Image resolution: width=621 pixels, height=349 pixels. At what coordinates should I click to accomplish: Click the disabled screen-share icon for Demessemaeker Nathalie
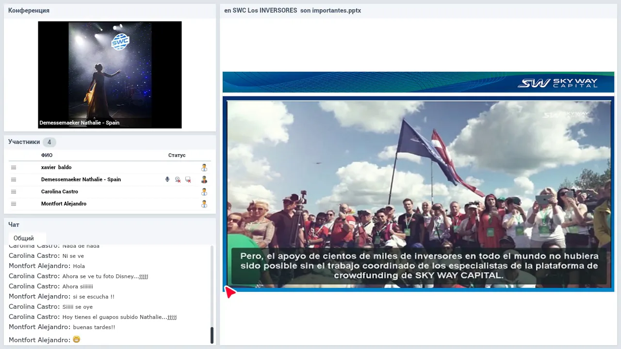coord(188,179)
